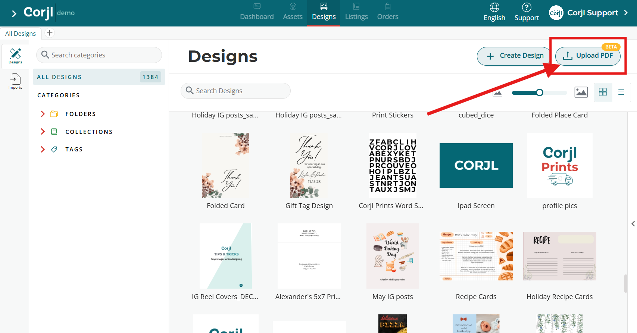
Task: Click the Create Design button
Action: [514, 56]
